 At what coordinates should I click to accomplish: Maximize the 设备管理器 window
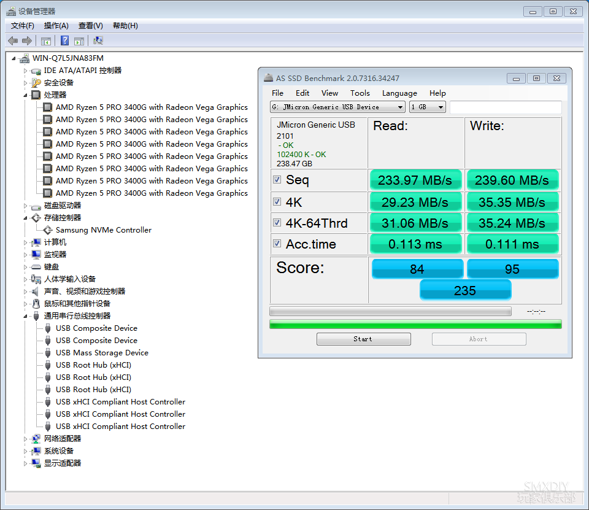point(553,12)
